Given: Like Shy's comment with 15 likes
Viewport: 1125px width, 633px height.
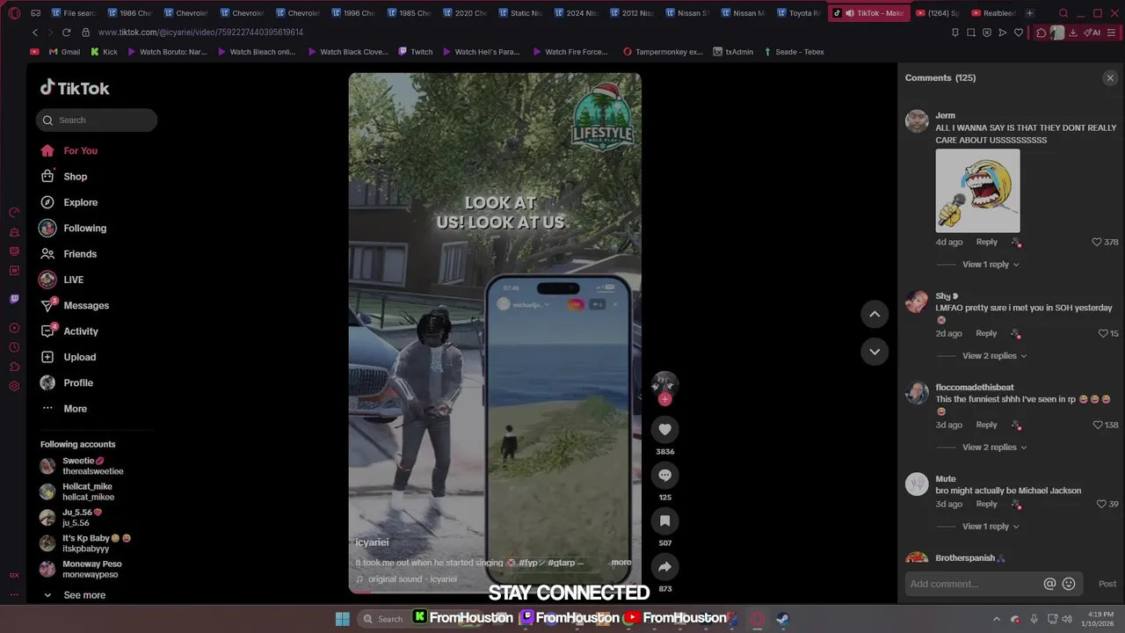Looking at the screenshot, I should pos(1103,333).
